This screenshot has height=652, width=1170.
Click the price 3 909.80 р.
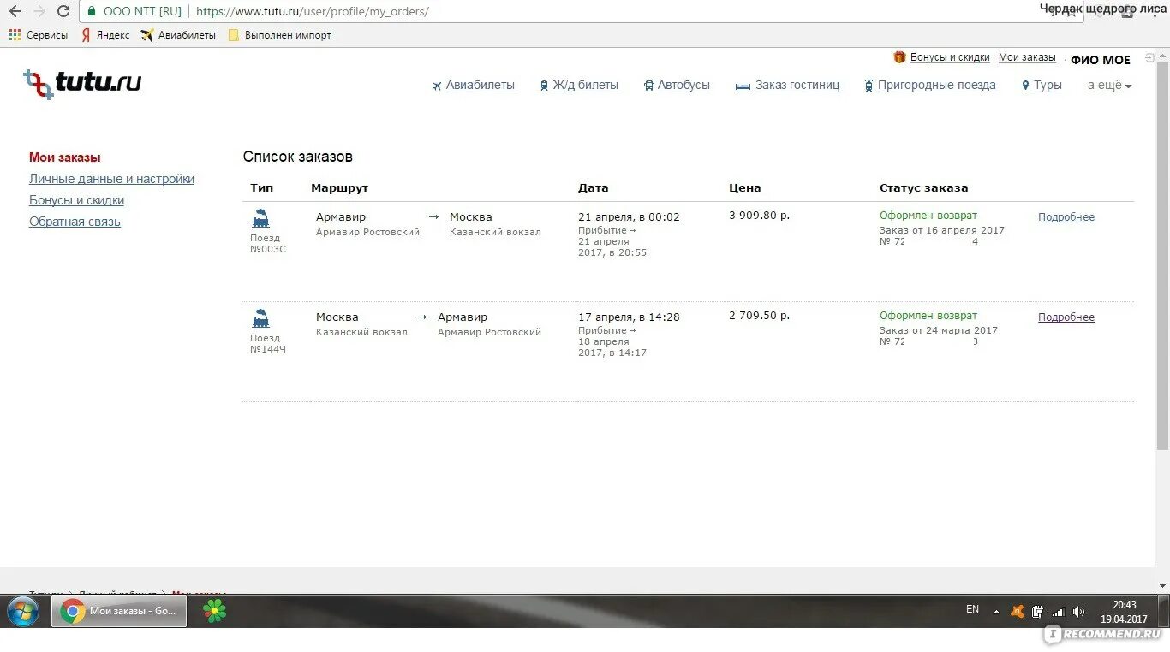tap(759, 216)
